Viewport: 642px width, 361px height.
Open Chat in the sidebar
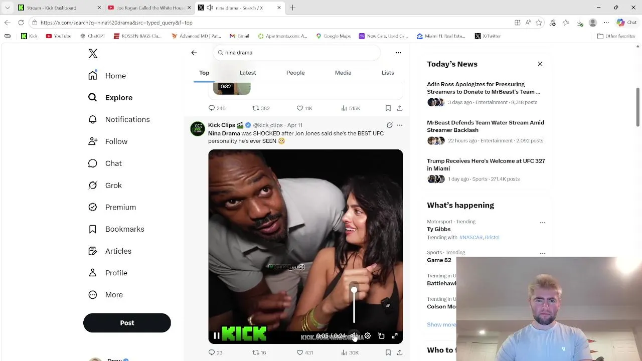point(105,163)
